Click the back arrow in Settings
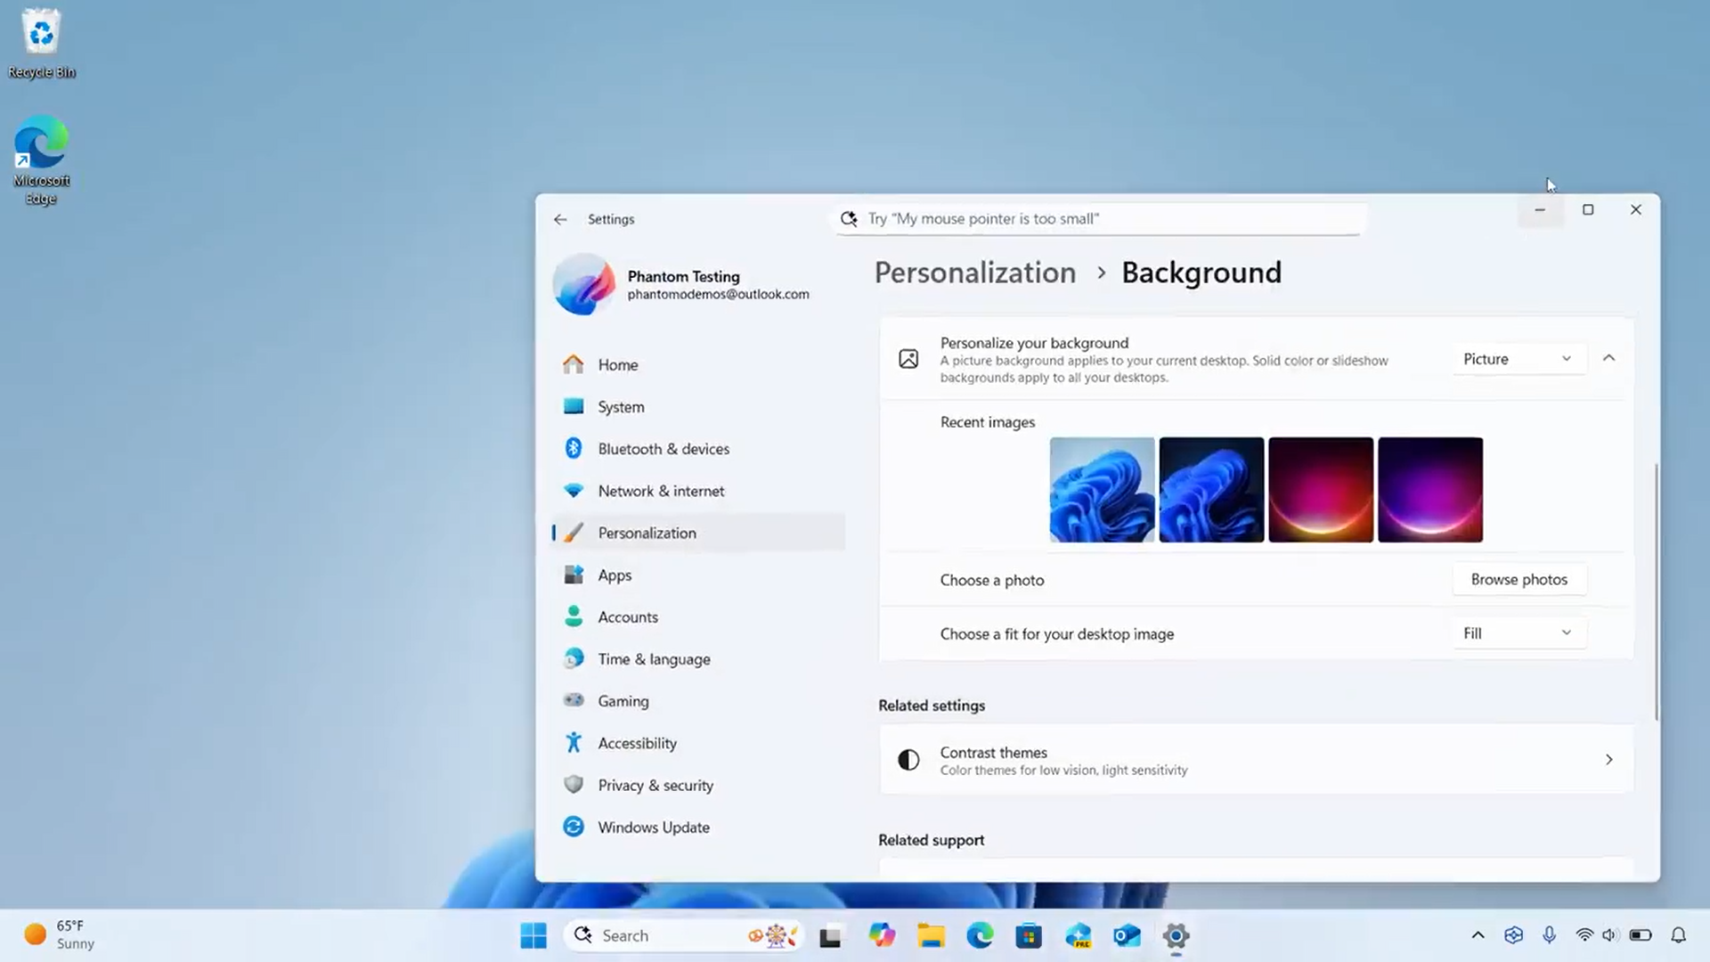This screenshot has height=962, width=1710. (x=559, y=219)
